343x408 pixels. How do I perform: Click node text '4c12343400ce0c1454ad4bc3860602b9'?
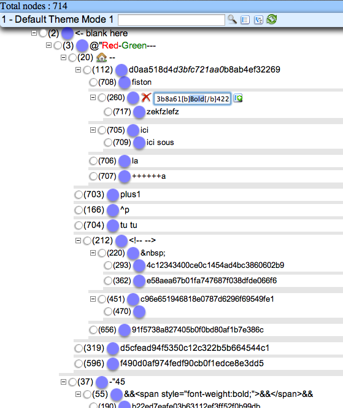click(x=215, y=265)
